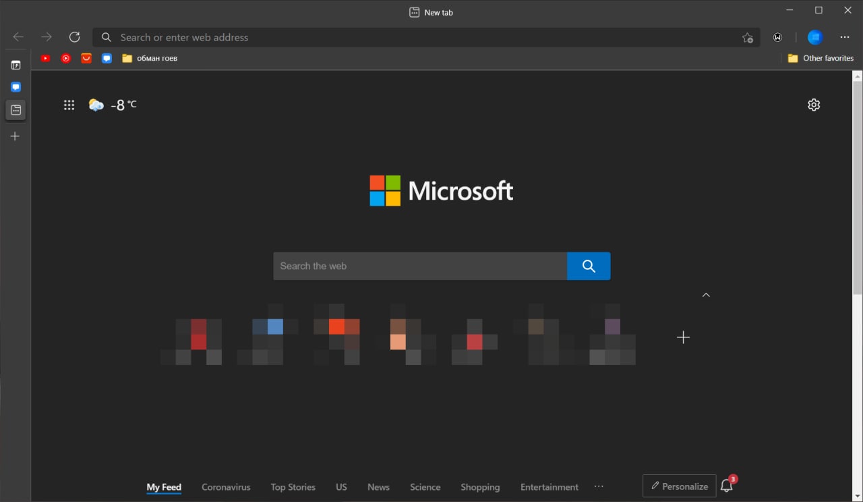Open the YouTube bookmark
This screenshot has width=863, height=502.
45,58
